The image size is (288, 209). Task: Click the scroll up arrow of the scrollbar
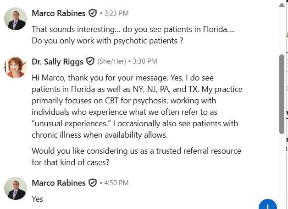click(282, 5)
